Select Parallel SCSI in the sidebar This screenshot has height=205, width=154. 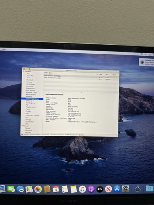pyautogui.click(x=30, y=107)
